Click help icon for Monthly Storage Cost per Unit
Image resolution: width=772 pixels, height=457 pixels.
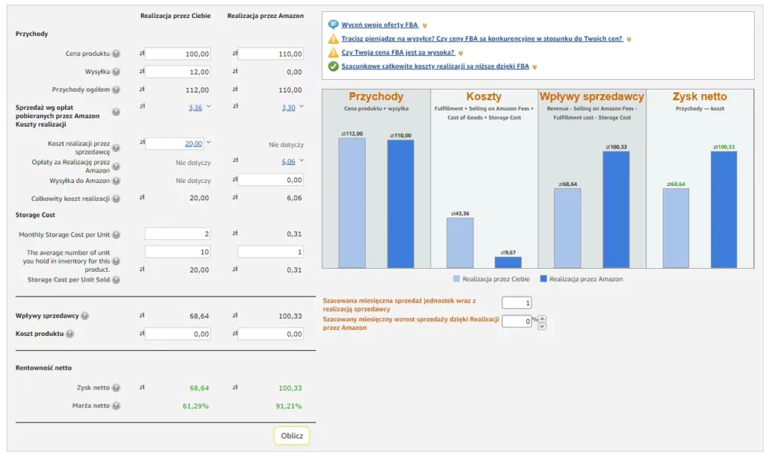[x=116, y=236]
